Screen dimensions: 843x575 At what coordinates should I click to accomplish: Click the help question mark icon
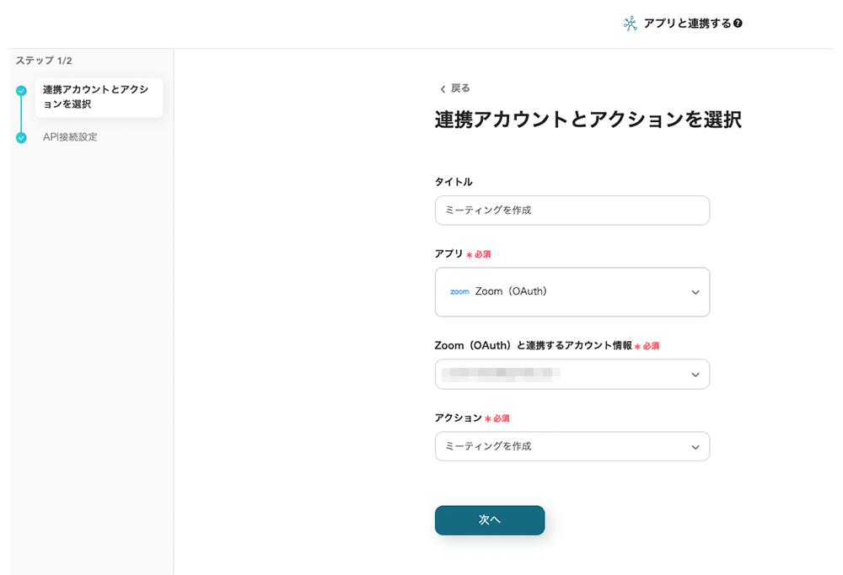point(738,24)
